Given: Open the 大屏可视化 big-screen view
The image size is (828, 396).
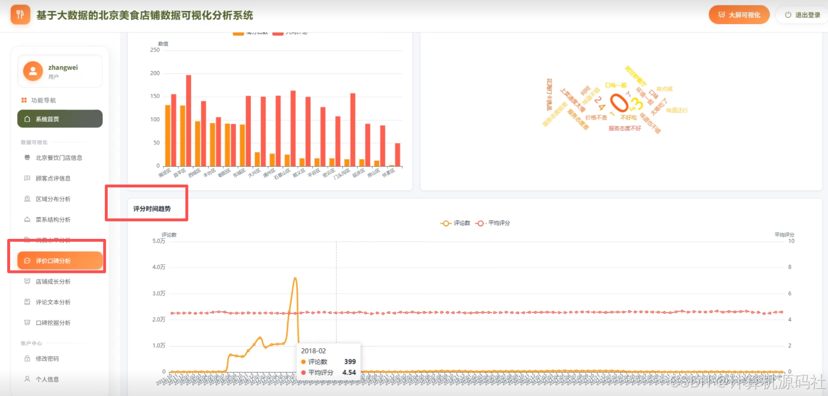Looking at the screenshot, I should [x=739, y=15].
